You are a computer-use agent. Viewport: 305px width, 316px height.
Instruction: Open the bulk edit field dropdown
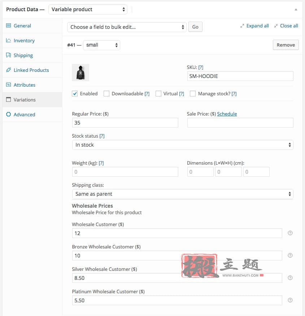pos(127,27)
